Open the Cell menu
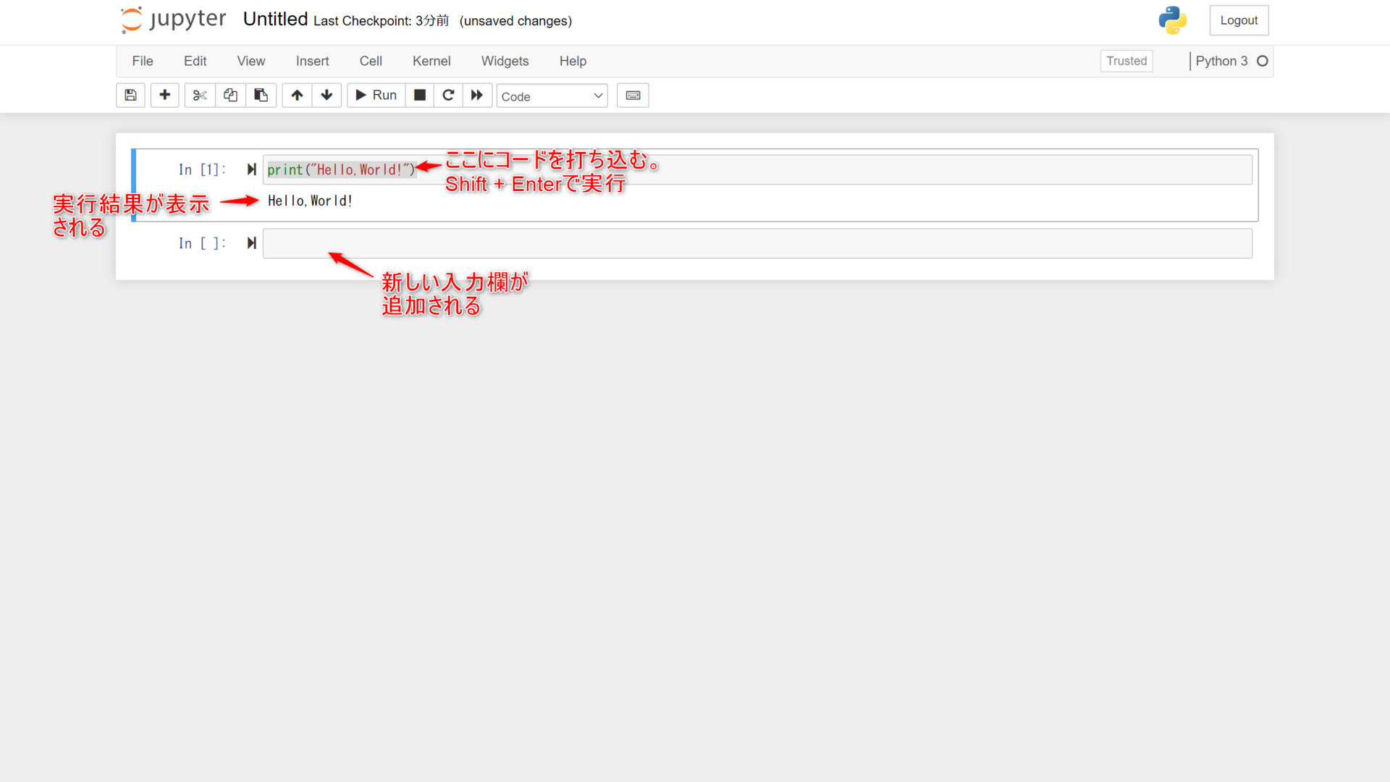1390x782 pixels. click(x=371, y=62)
